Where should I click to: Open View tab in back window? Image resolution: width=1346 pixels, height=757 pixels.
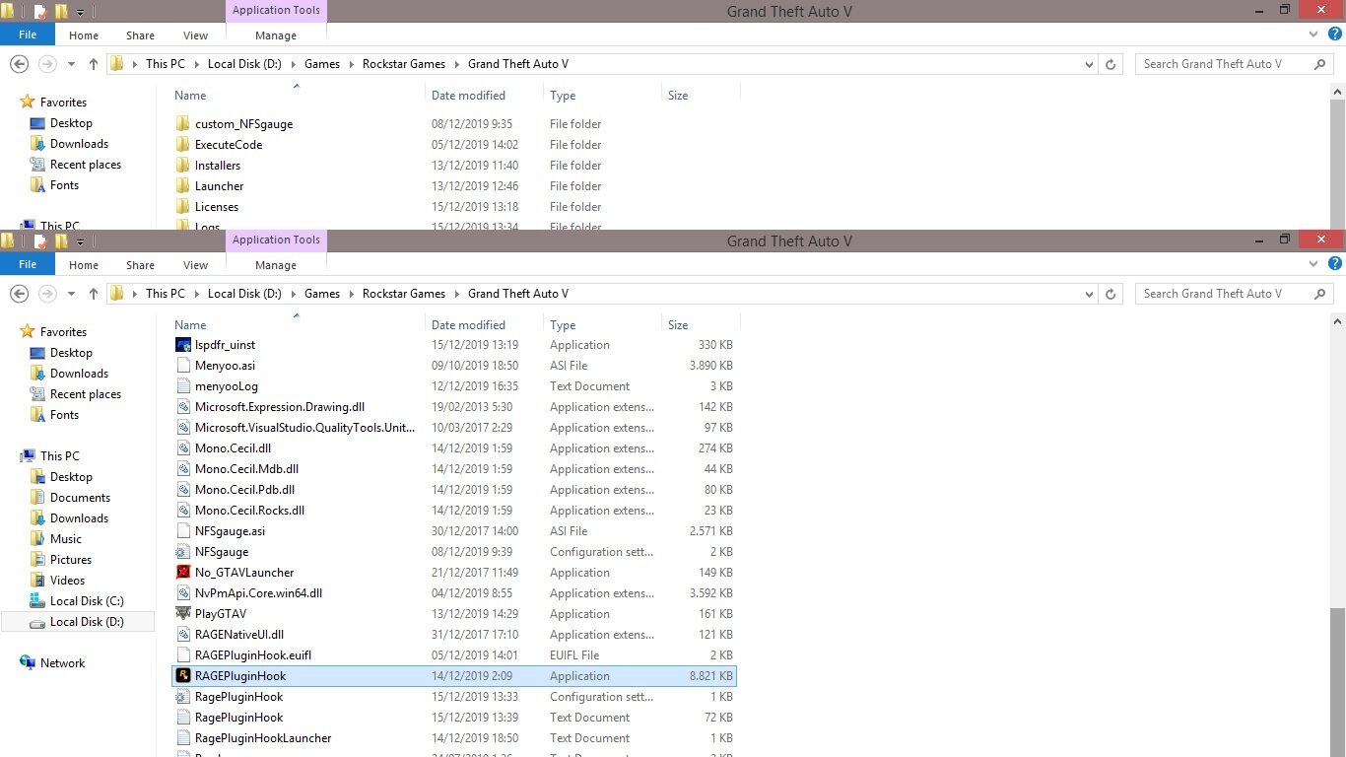coord(196,35)
